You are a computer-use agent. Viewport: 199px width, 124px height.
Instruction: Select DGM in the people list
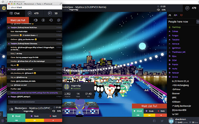coord(174,60)
